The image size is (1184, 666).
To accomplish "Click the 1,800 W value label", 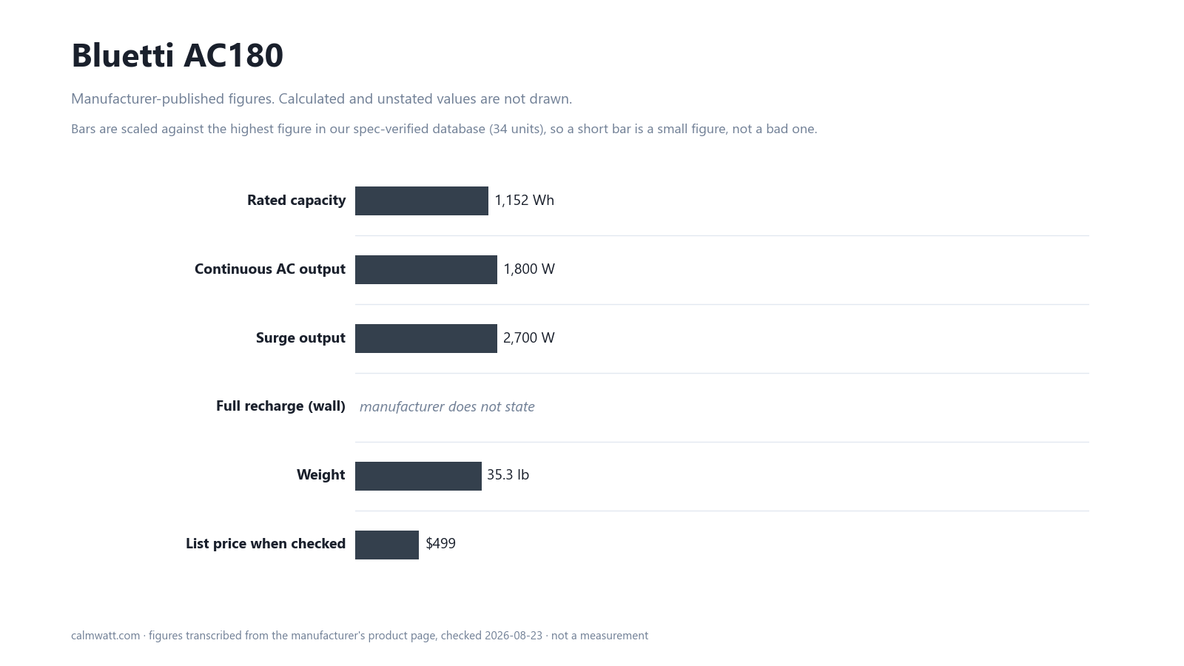I will (529, 269).
